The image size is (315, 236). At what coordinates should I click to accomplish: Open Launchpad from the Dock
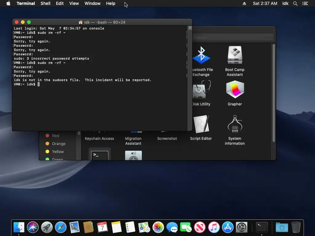tap(47, 227)
